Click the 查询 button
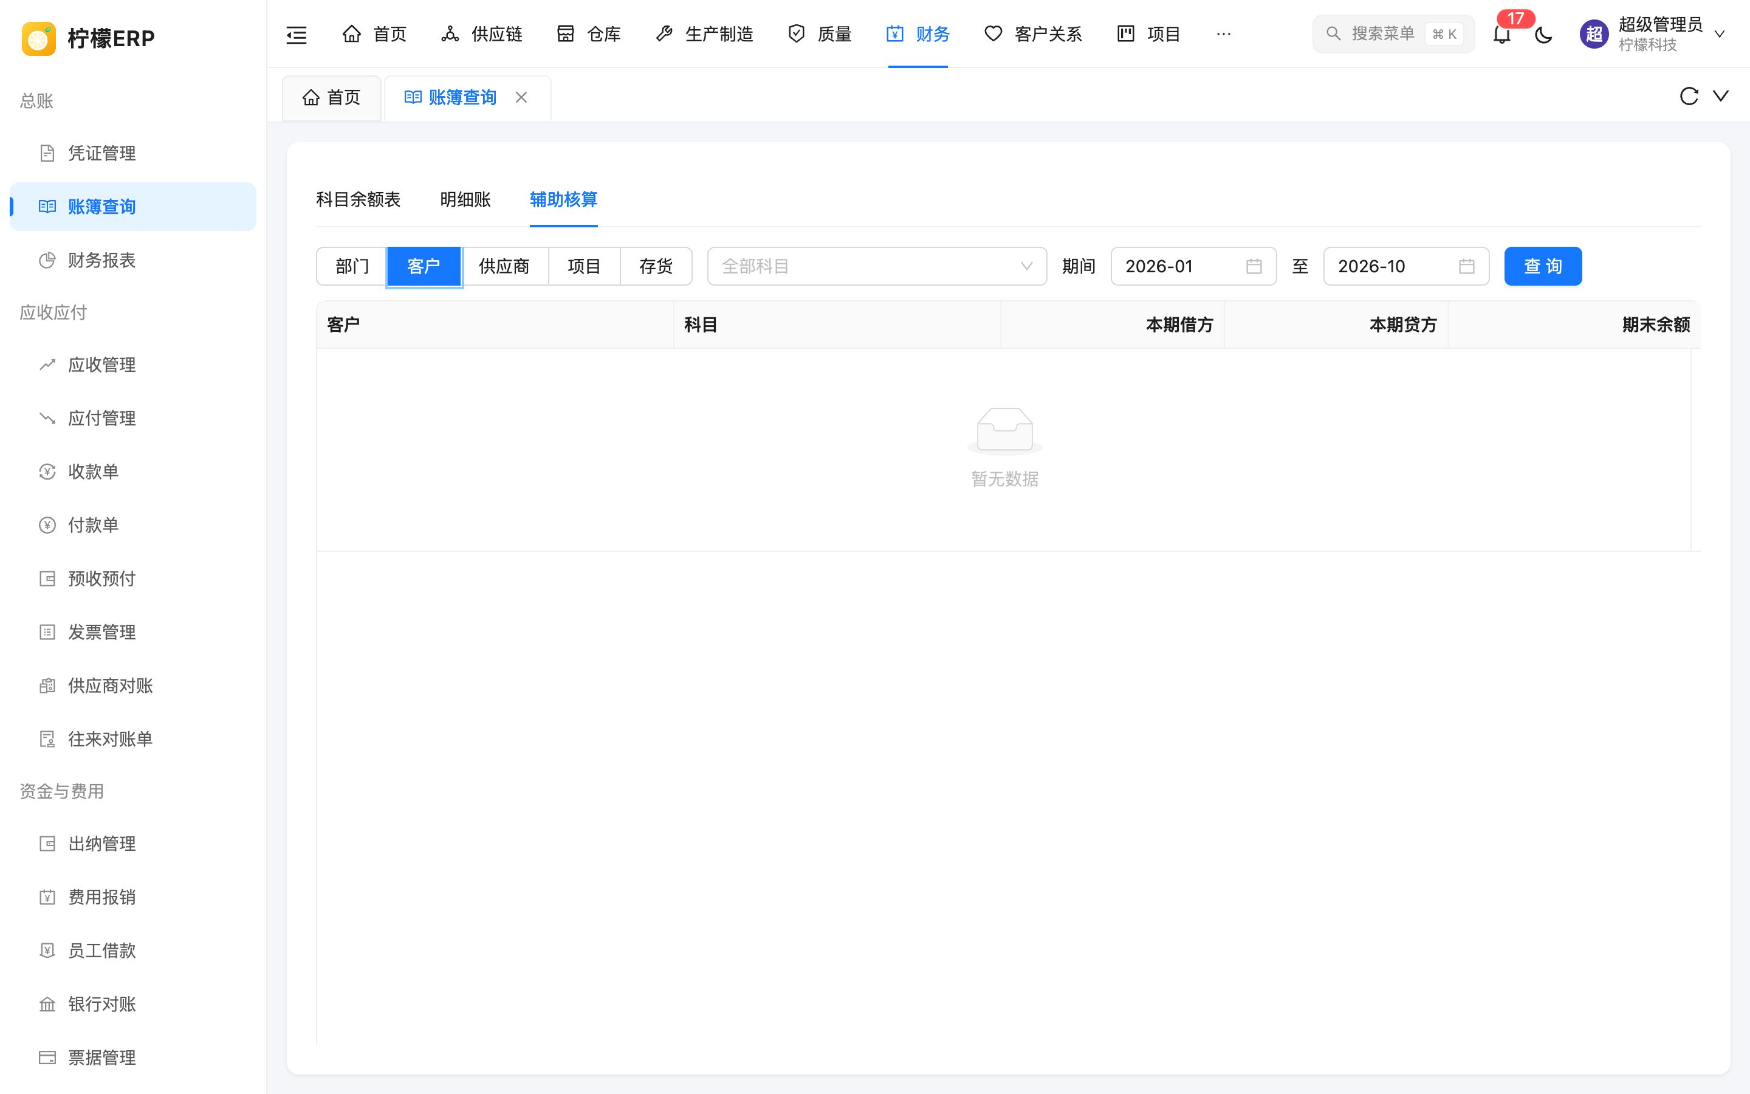The height and width of the screenshot is (1094, 1750). [1542, 266]
